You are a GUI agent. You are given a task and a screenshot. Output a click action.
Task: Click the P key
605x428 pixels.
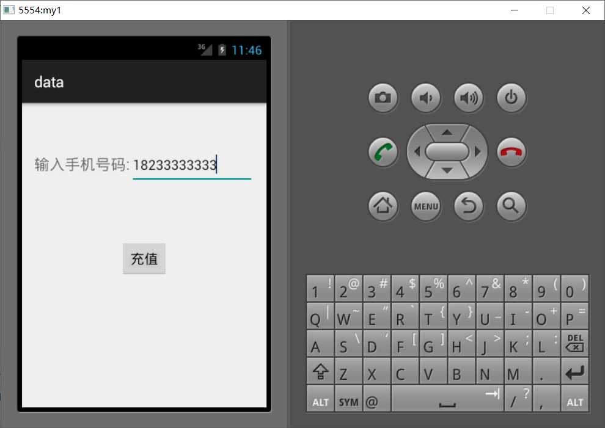coord(574,316)
